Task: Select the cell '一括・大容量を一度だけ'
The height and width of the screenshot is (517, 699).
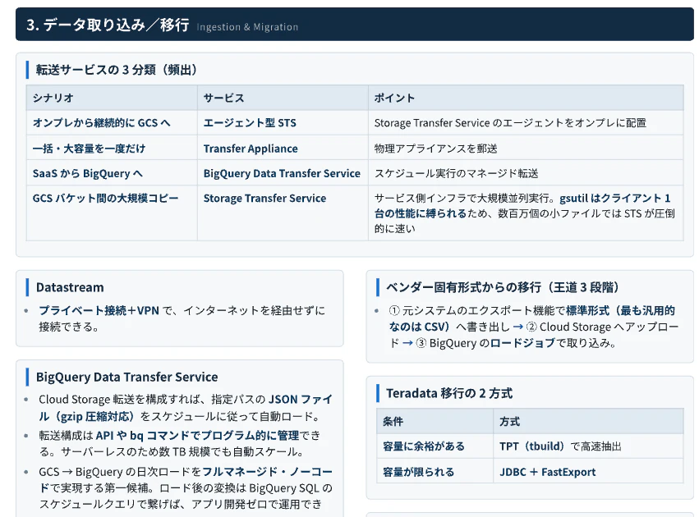Action: click(x=112, y=149)
